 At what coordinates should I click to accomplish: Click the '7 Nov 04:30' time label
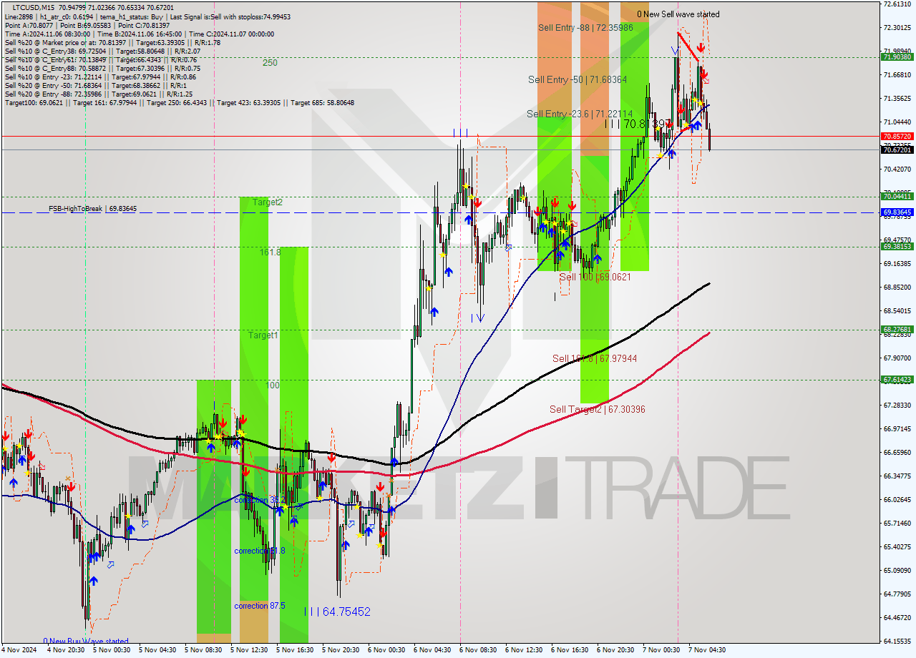pos(707,650)
